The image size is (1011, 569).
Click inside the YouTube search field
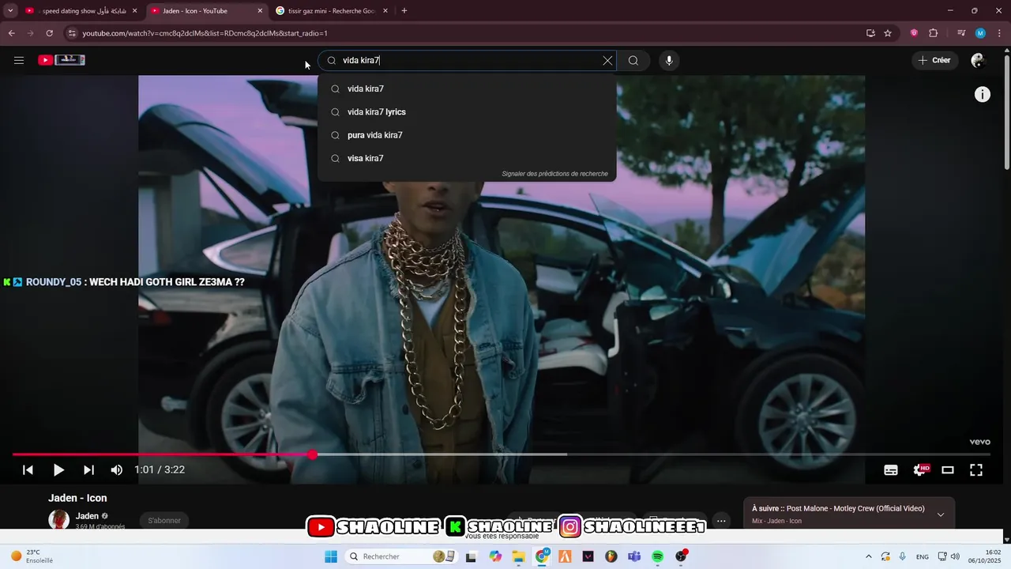[x=466, y=61]
